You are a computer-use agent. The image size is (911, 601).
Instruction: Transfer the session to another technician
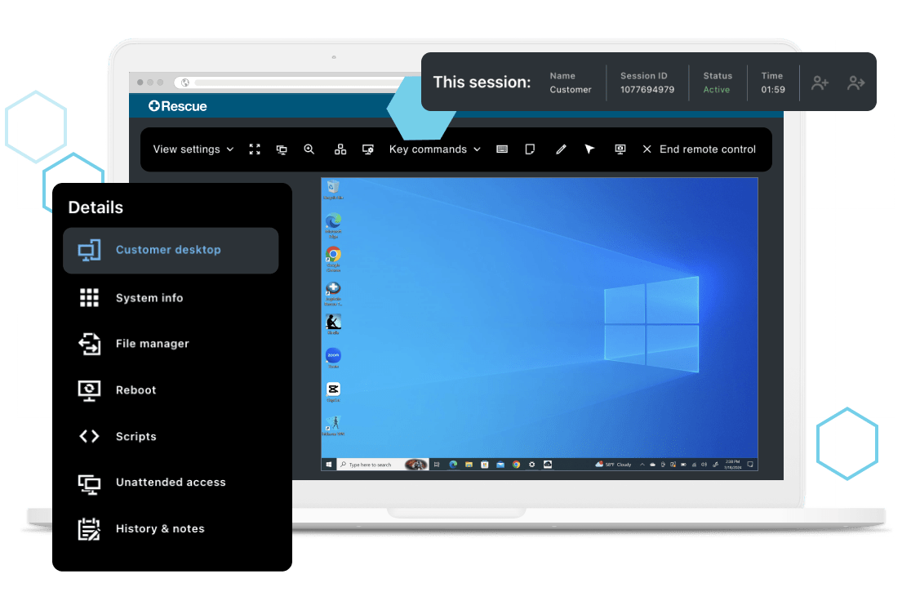coord(855,82)
